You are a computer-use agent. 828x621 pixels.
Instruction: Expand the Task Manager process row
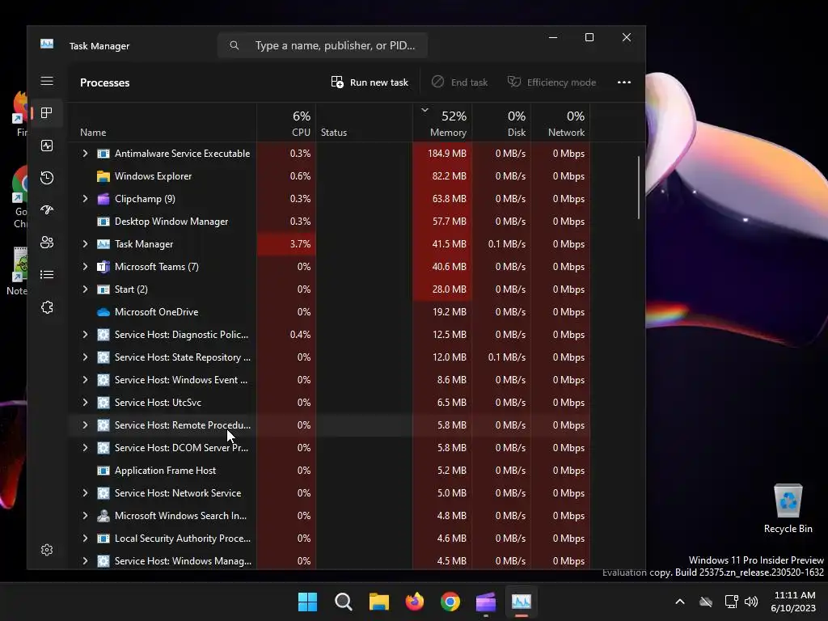[x=85, y=244]
